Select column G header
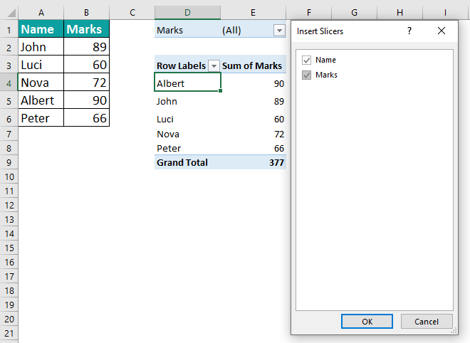 tap(355, 13)
